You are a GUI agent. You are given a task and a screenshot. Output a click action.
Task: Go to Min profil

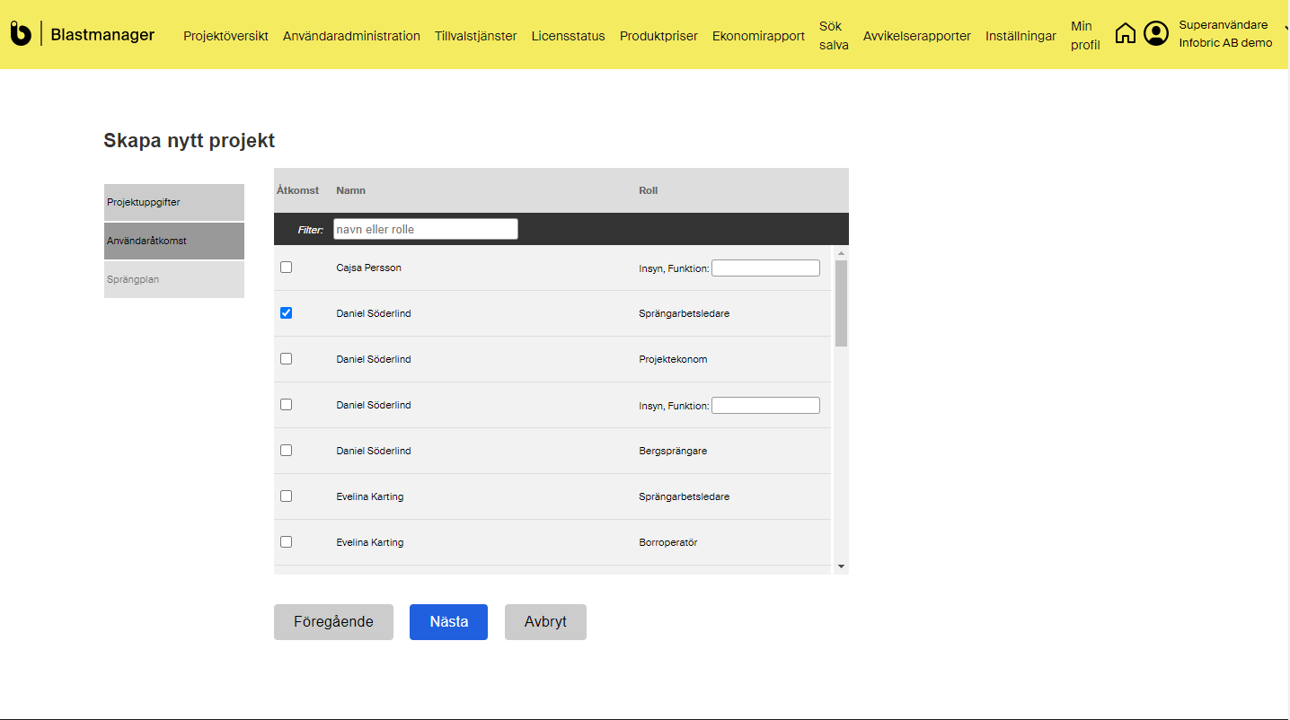[x=1085, y=35]
